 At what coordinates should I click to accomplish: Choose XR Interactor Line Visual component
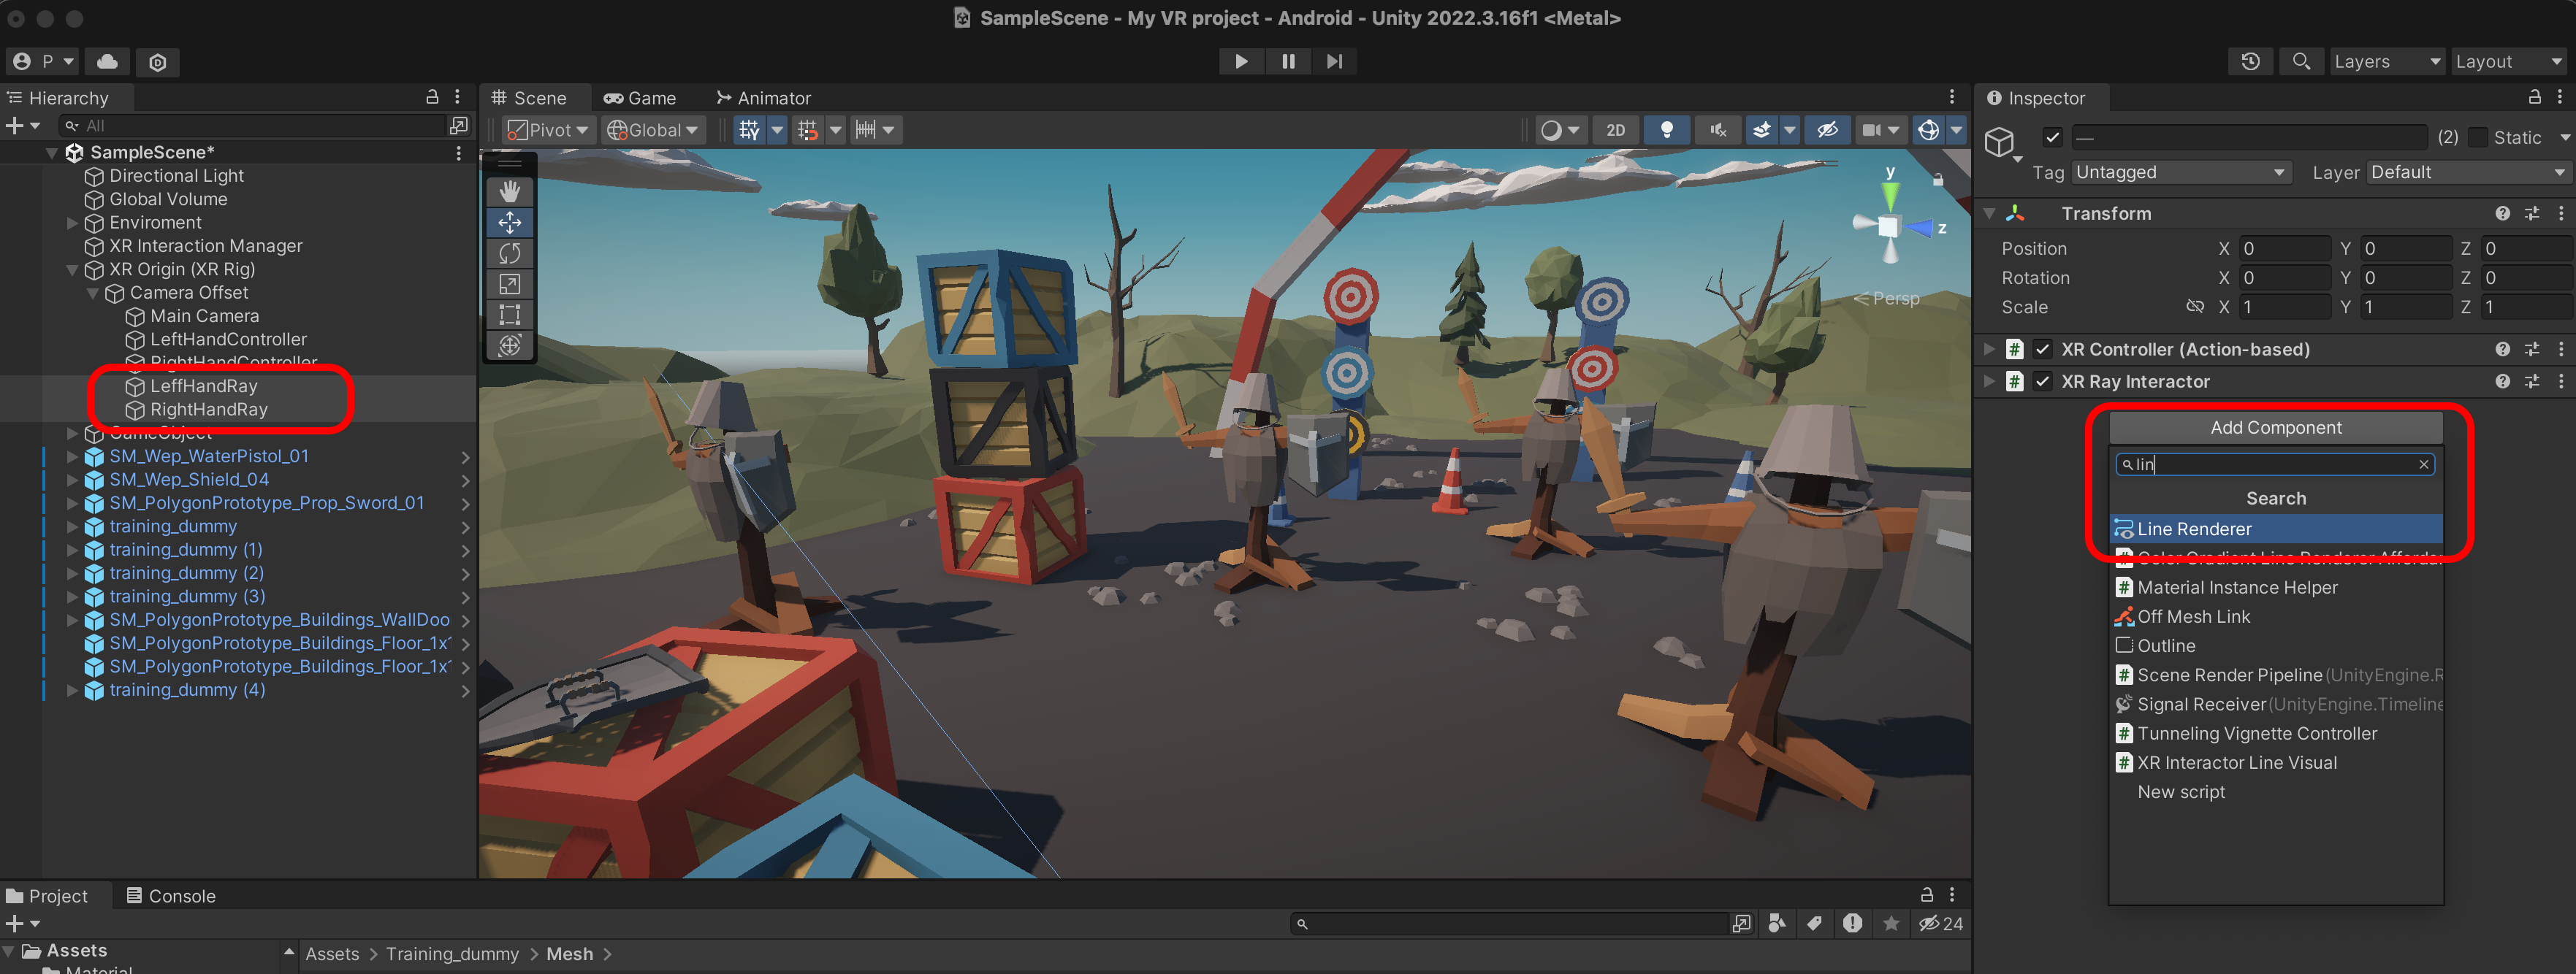point(2236,762)
